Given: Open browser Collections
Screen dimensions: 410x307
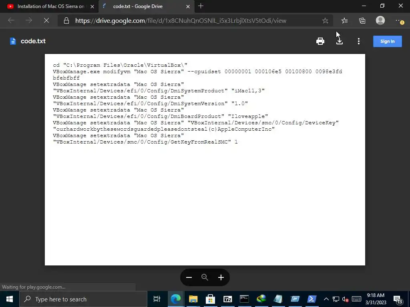Looking at the screenshot, I should tap(362, 21).
